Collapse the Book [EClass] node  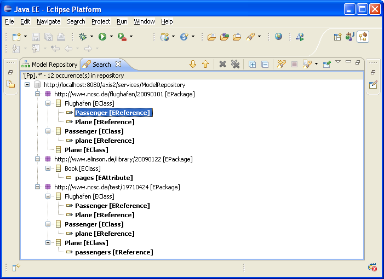(x=48, y=168)
